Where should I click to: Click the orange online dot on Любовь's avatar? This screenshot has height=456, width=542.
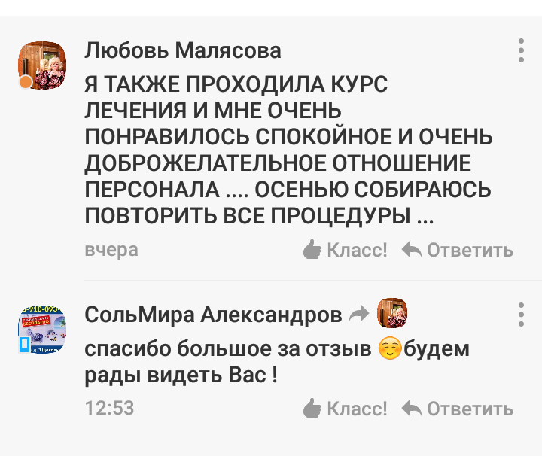click(x=26, y=81)
